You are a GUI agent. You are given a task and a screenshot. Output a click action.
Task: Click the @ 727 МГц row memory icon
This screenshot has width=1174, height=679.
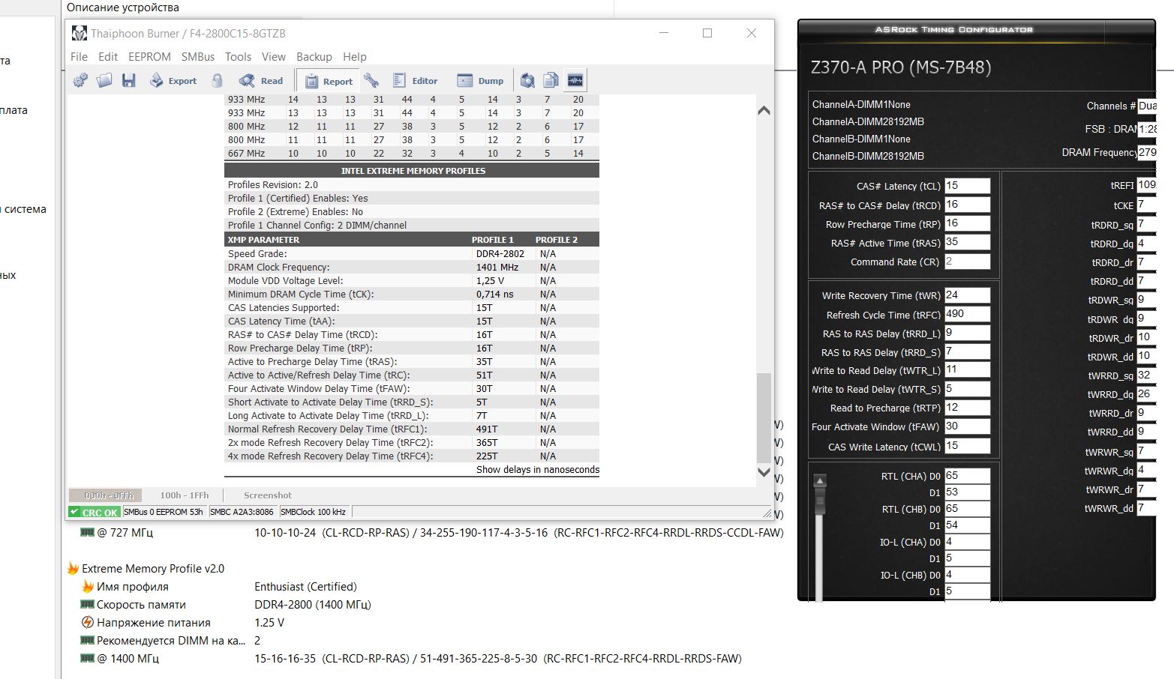click(x=87, y=532)
